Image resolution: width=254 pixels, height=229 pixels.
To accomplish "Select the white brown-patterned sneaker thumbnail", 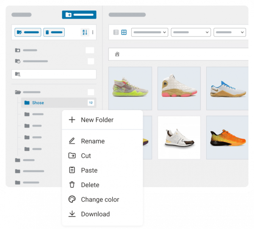I will tap(179, 138).
